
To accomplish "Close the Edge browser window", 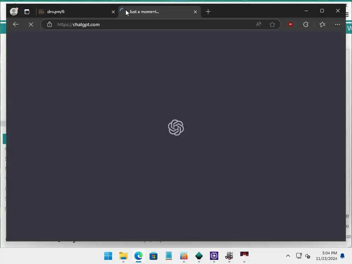I will click(x=338, y=11).
